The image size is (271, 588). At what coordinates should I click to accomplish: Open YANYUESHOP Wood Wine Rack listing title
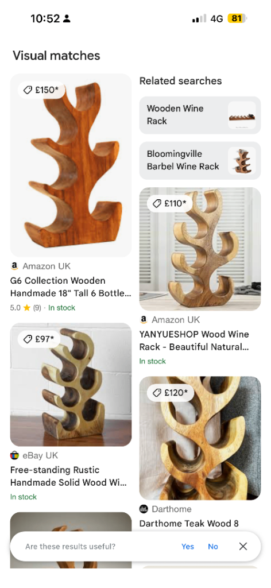[194, 341]
